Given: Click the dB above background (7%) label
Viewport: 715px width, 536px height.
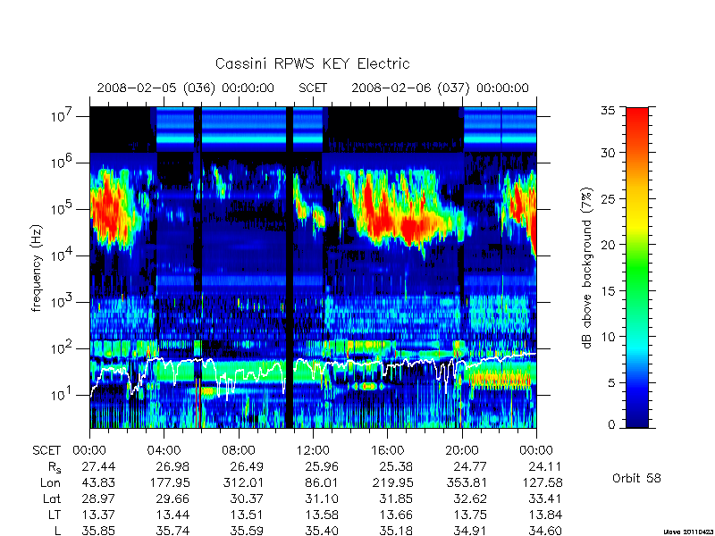Looking at the screenshot, I should pos(587,268).
